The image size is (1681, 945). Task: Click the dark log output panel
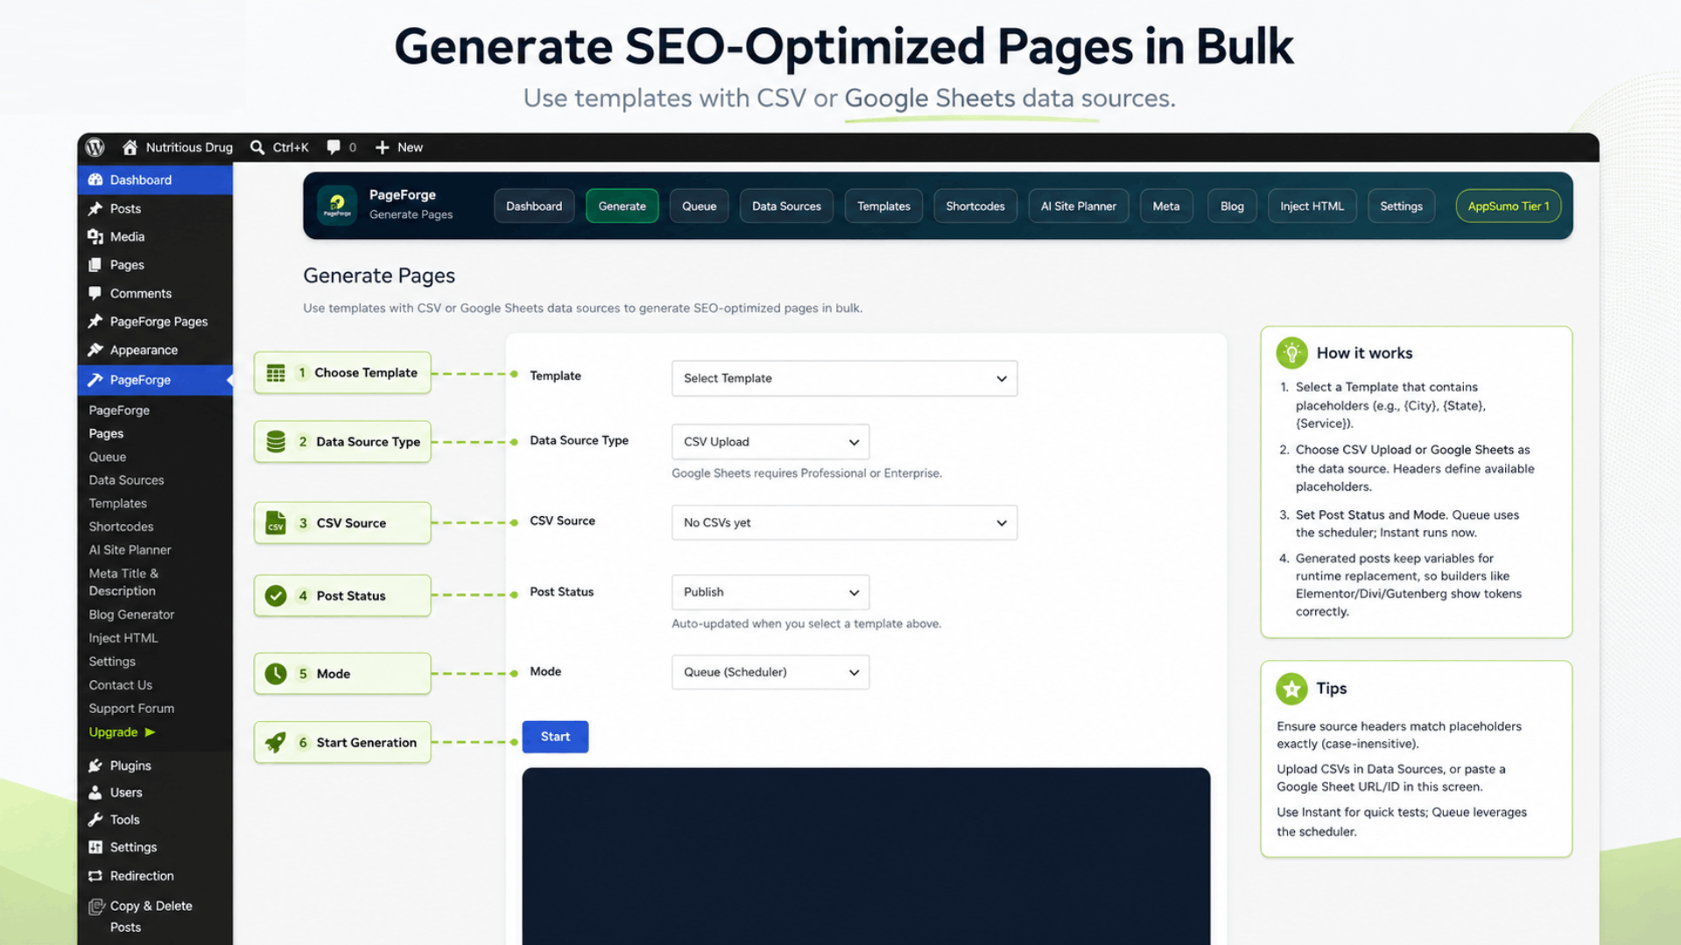(866, 856)
